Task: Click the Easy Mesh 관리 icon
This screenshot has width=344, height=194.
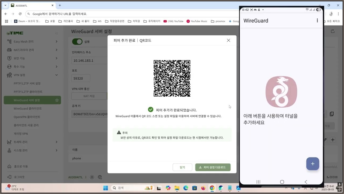Action: point(9,41)
